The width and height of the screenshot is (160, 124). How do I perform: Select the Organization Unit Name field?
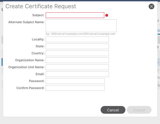[77, 67]
